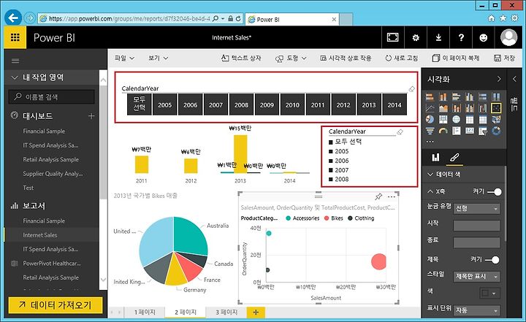Toggle the X축 switch off
Image resolution: width=526 pixels, height=322 pixels.
(495, 192)
